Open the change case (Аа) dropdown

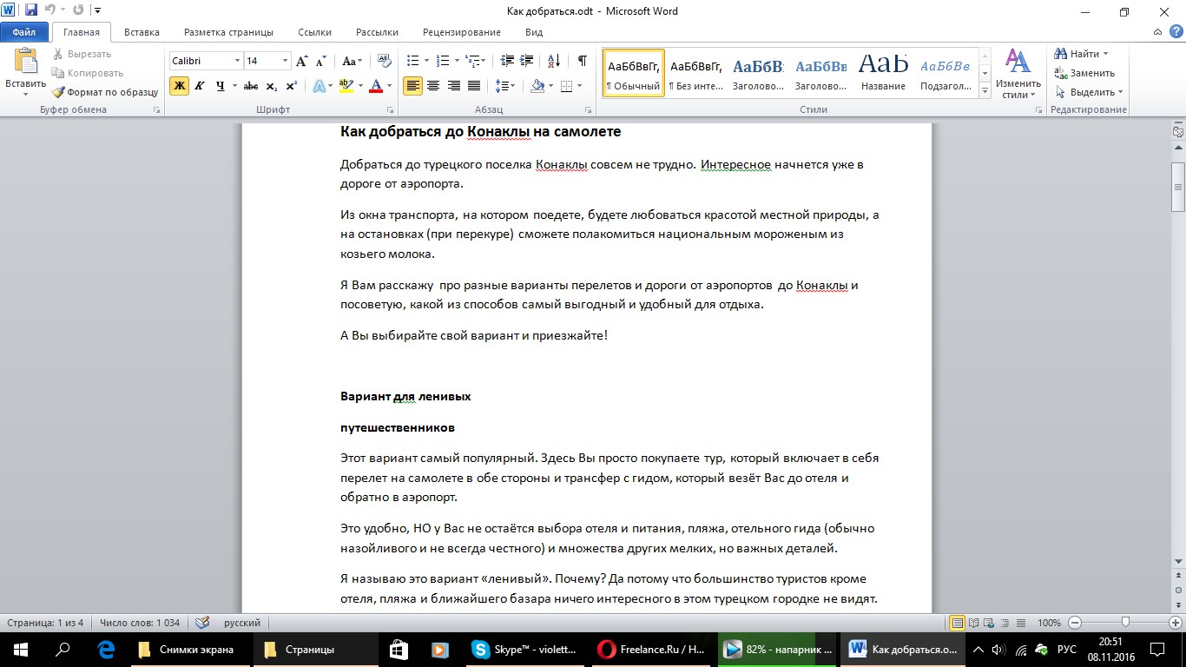point(352,61)
